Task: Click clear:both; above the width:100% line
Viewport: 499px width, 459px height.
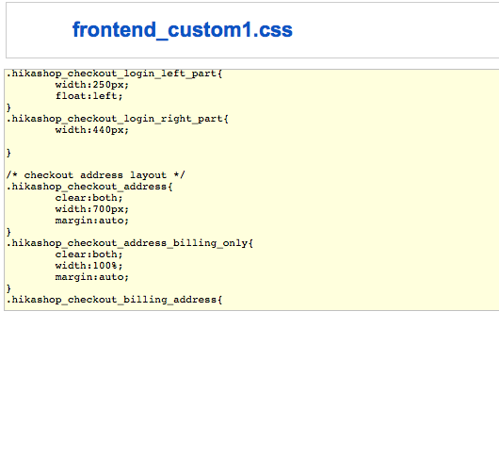Action: coord(89,254)
